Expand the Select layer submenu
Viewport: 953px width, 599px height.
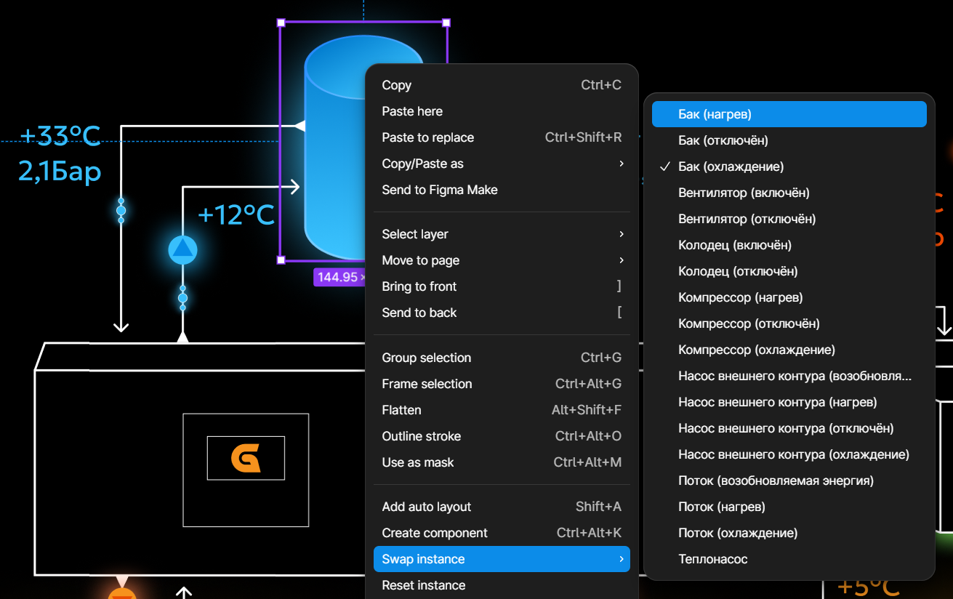[502, 234]
